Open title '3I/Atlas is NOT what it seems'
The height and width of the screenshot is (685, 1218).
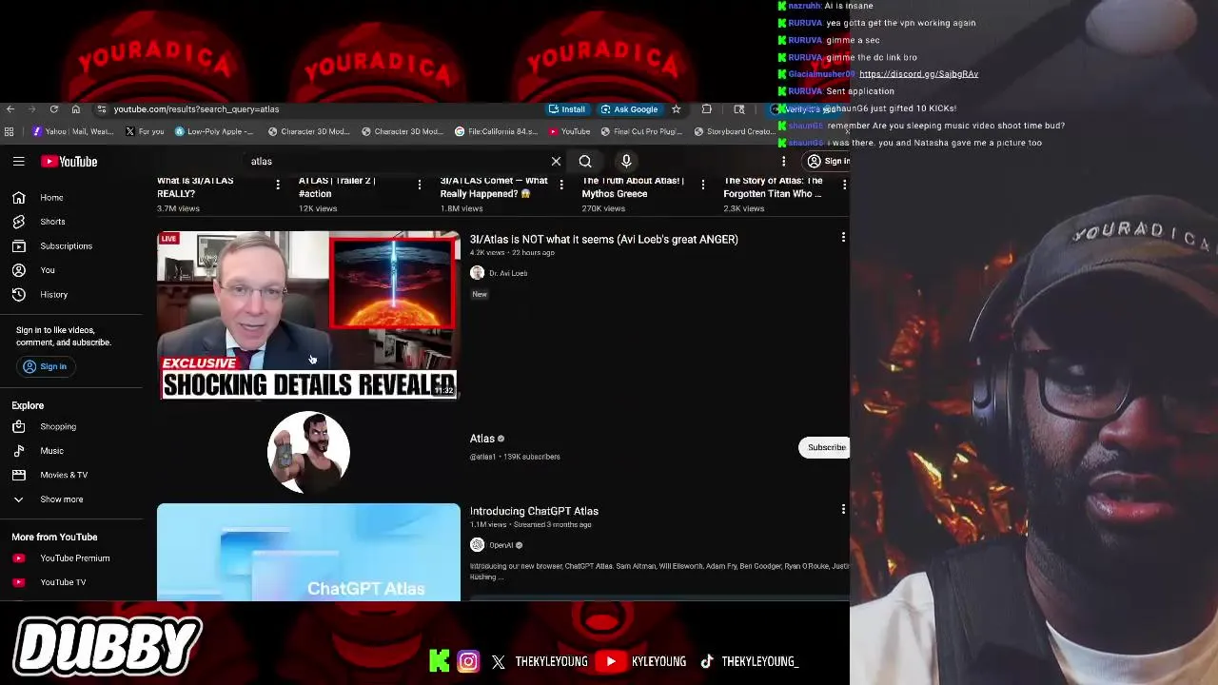pos(603,240)
